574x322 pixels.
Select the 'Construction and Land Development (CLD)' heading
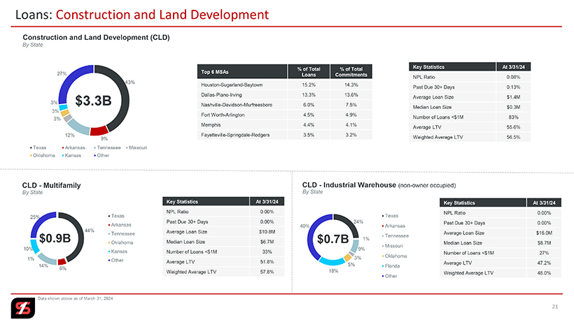pos(97,38)
